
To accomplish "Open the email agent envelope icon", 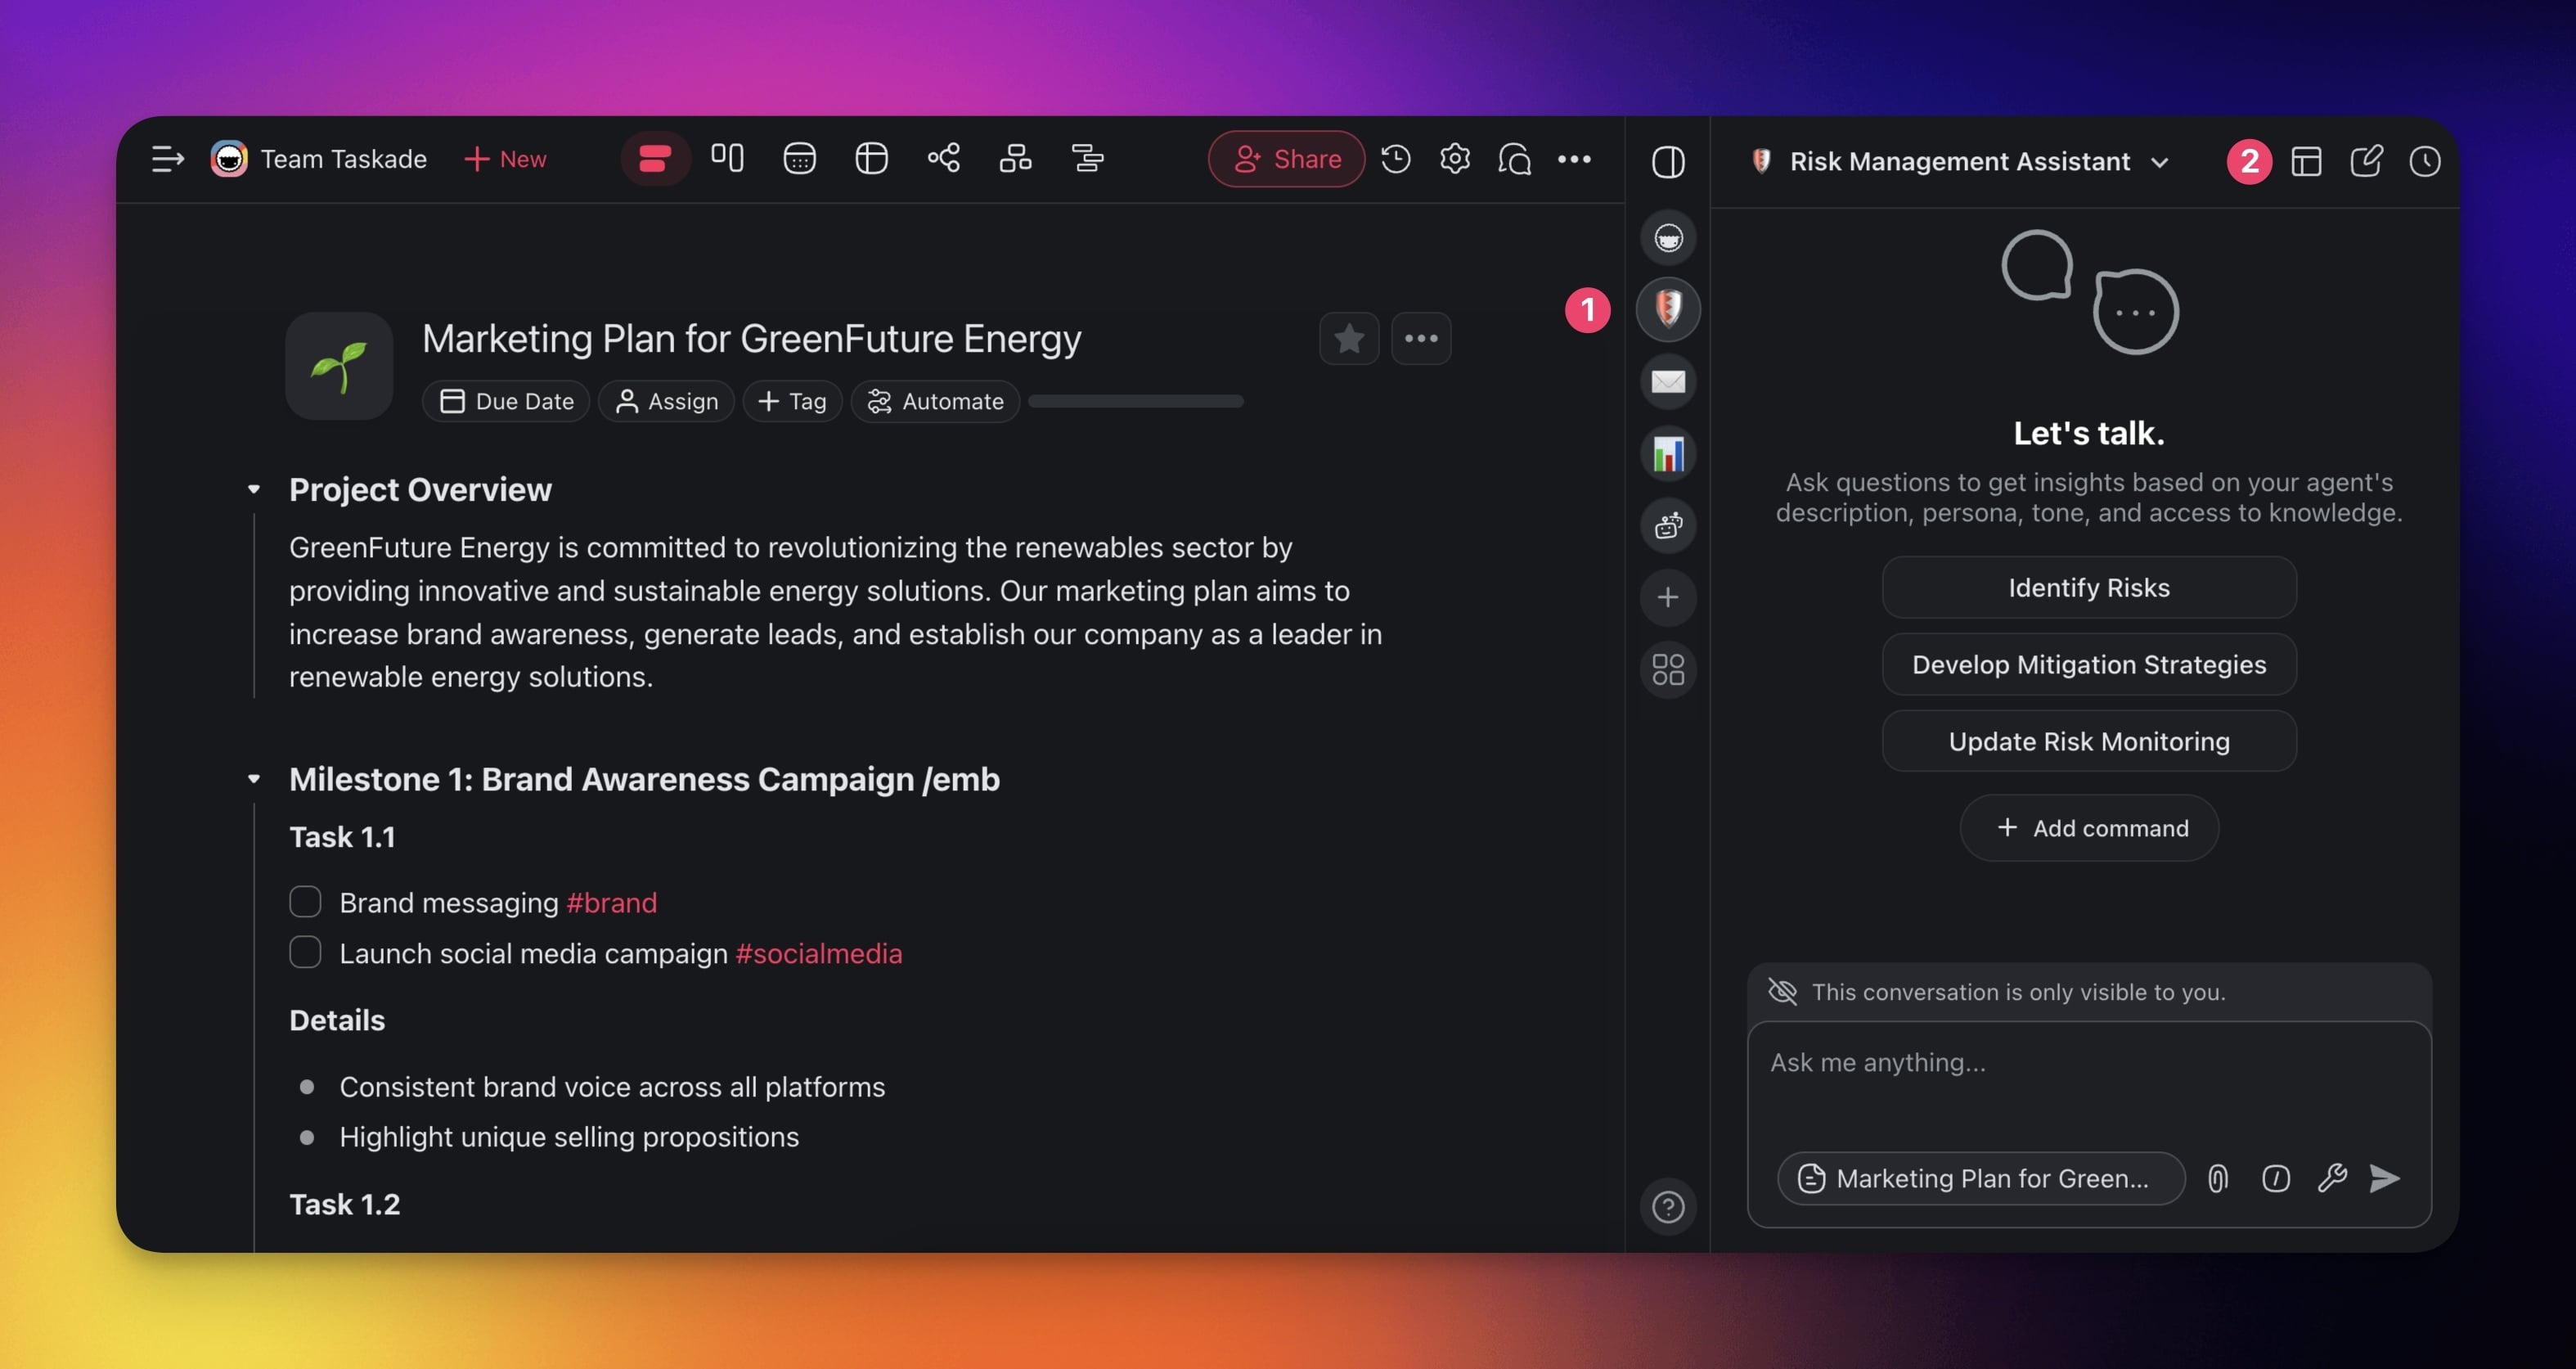I will (1667, 381).
